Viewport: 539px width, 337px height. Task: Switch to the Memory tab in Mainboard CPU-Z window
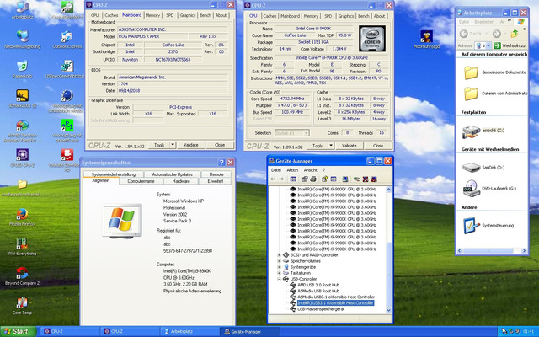tap(152, 15)
